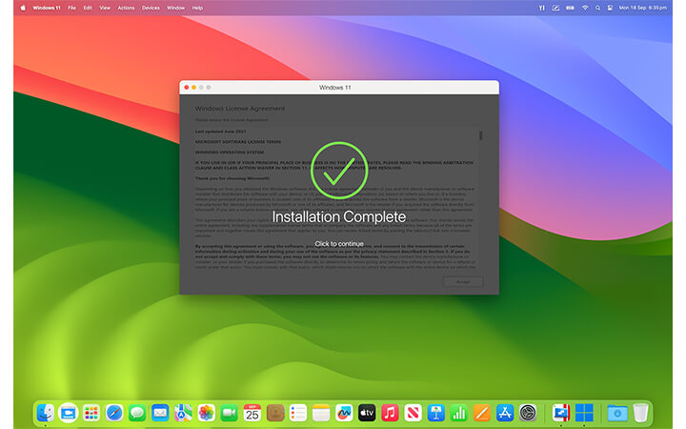Open Numbers from the Dock
The height and width of the screenshot is (429, 686).
(x=459, y=413)
